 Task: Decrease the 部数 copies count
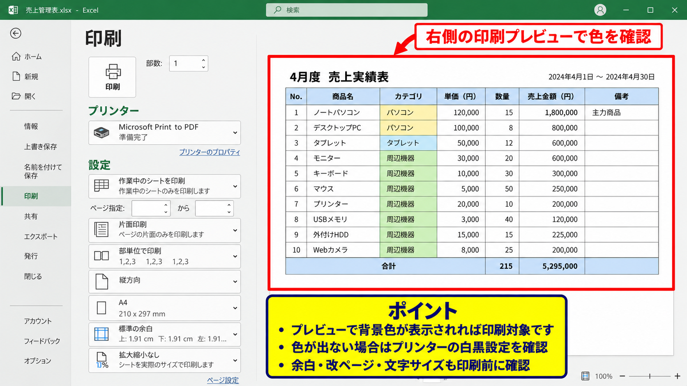click(203, 67)
